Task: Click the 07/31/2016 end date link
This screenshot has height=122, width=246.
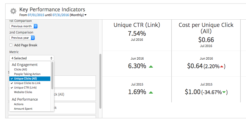Action: [x=60, y=15]
